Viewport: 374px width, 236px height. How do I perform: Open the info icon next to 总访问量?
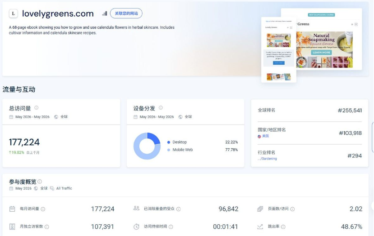click(x=36, y=108)
